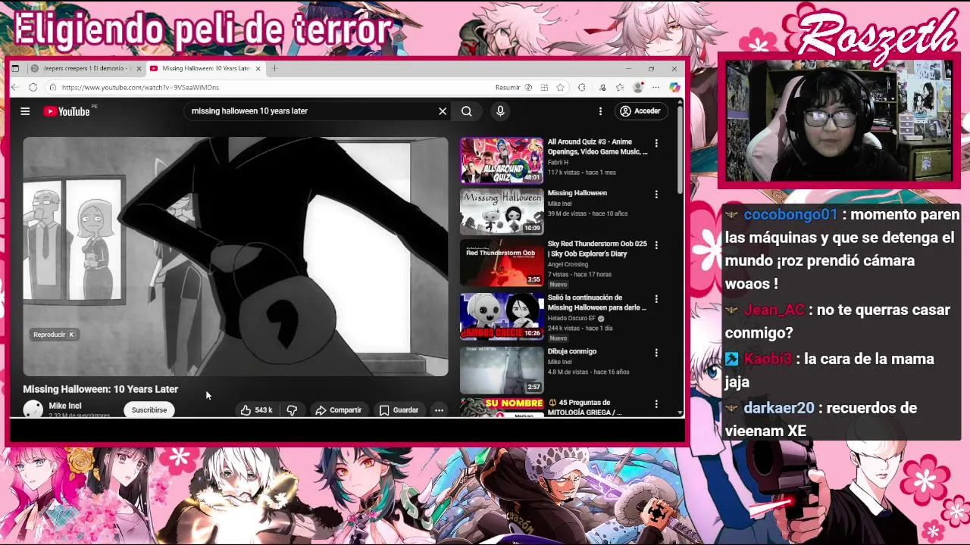Click in the YouTube search field

point(311,111)
